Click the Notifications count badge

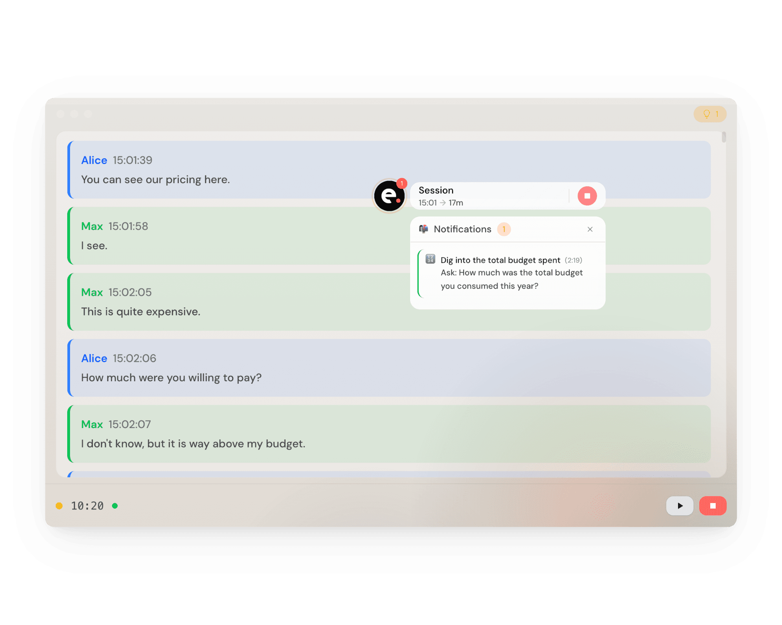click(504, 229)
